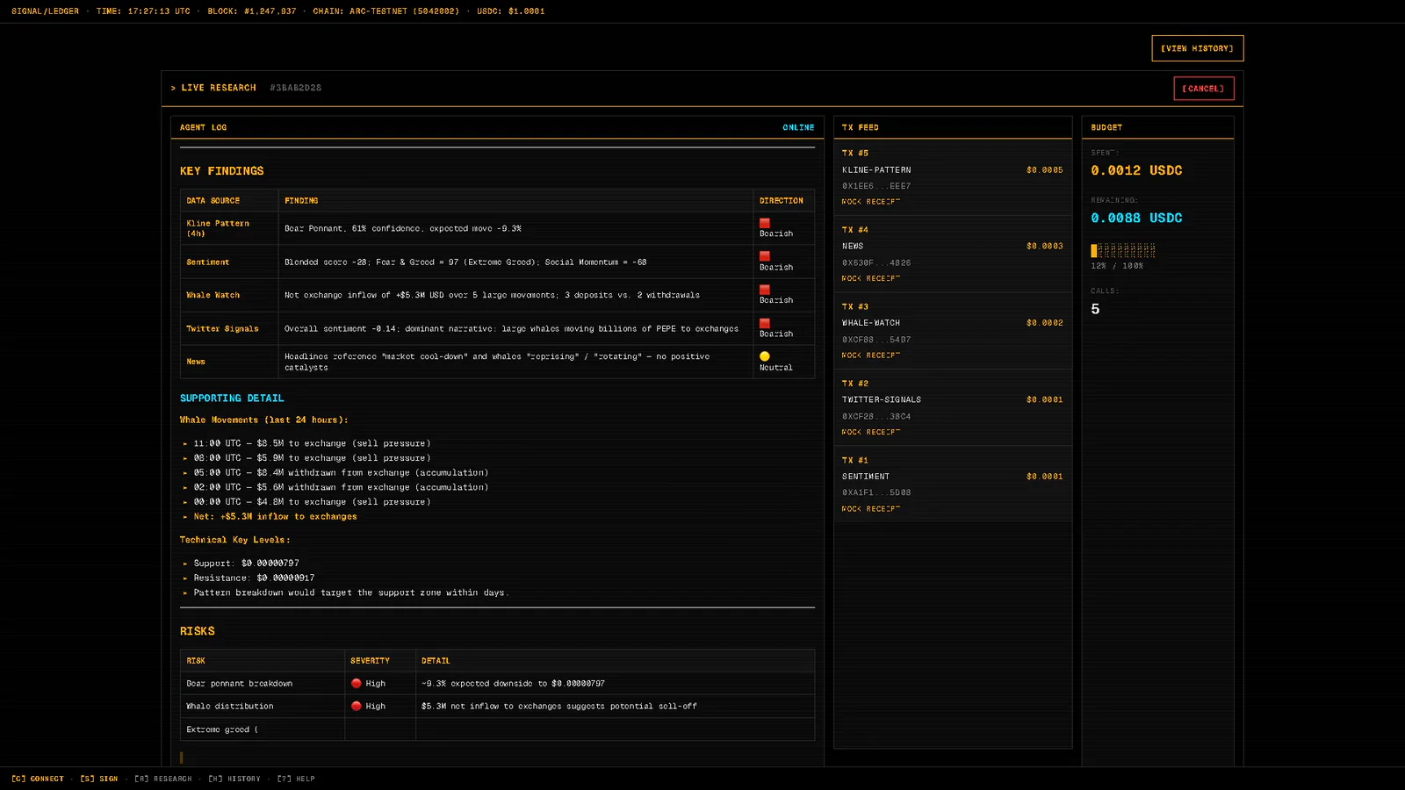Click the 0x1EE6...EEE7 transaction hash
Viewport: 1405px width, 790px height.
[876, 186]
